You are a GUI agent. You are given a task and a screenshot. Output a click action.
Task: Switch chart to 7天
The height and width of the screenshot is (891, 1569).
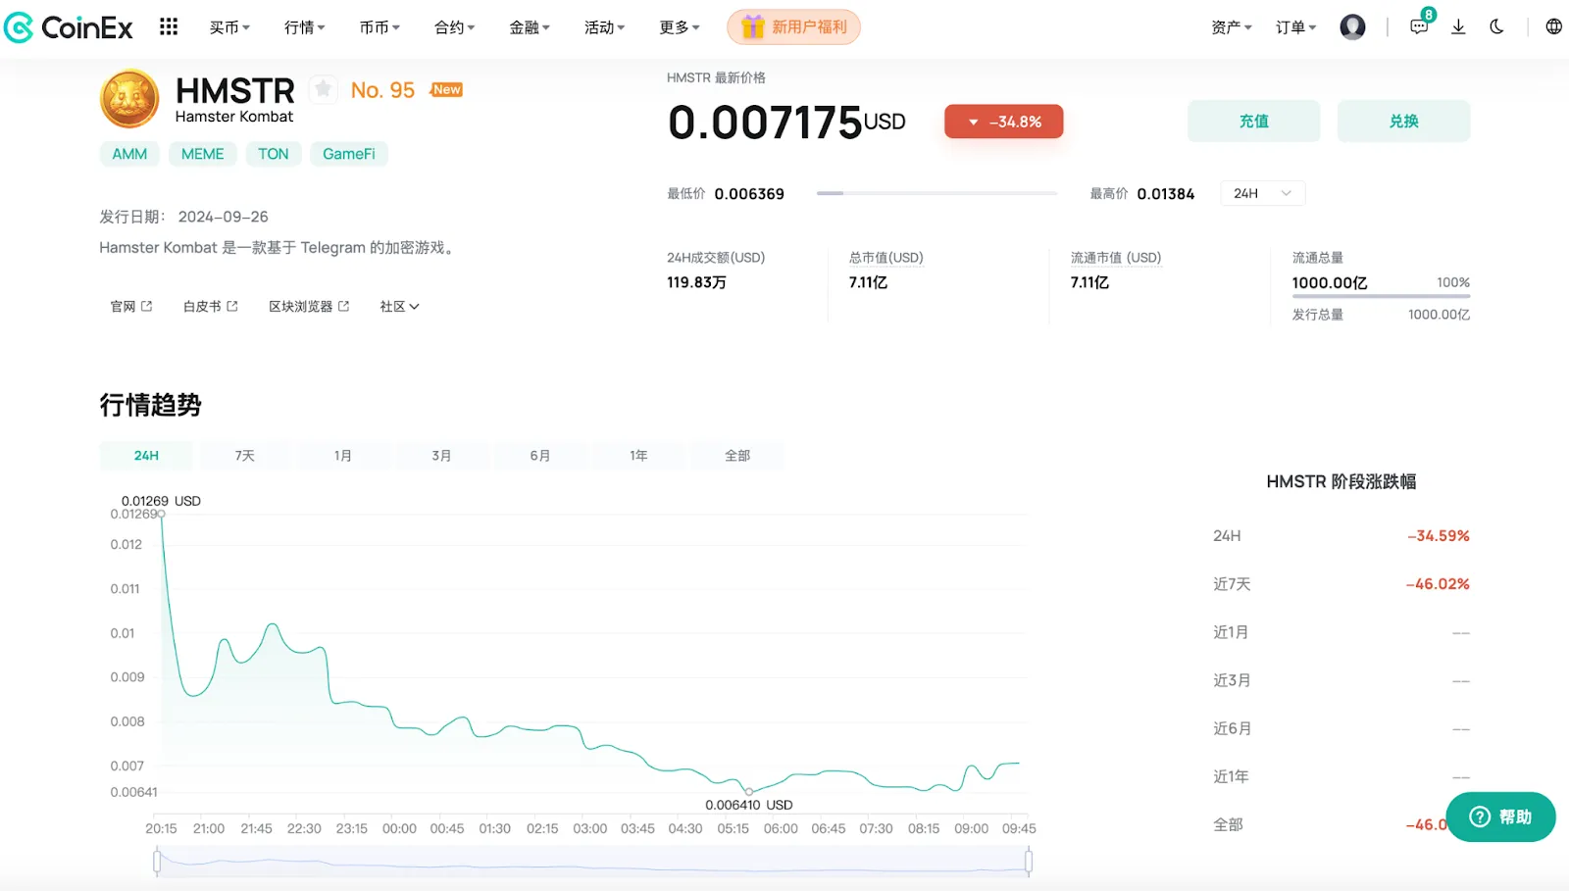point(245,456)
